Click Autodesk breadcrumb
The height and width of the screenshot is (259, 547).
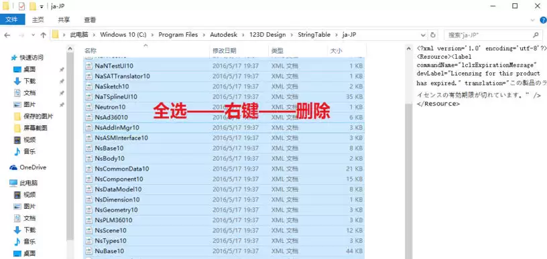(224, 35)
